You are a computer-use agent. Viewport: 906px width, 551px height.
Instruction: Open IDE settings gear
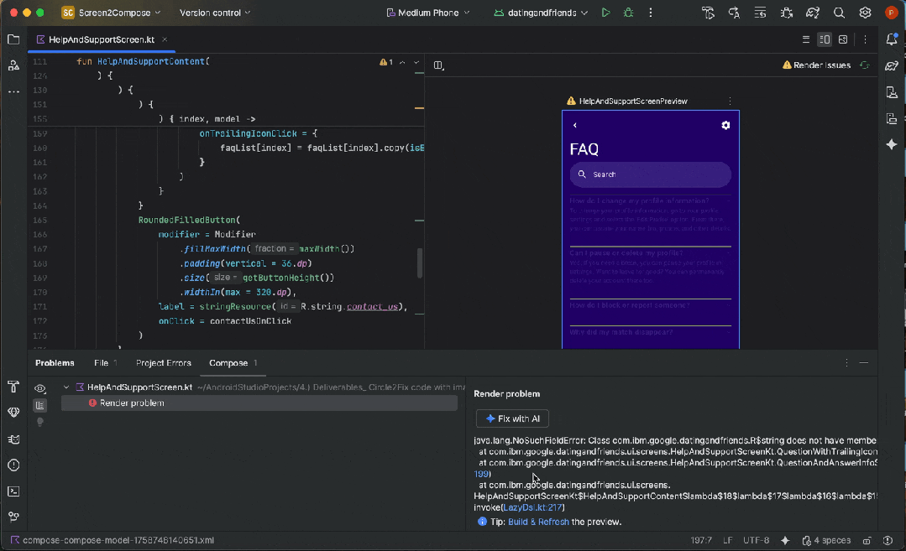[x=865, y=13]
